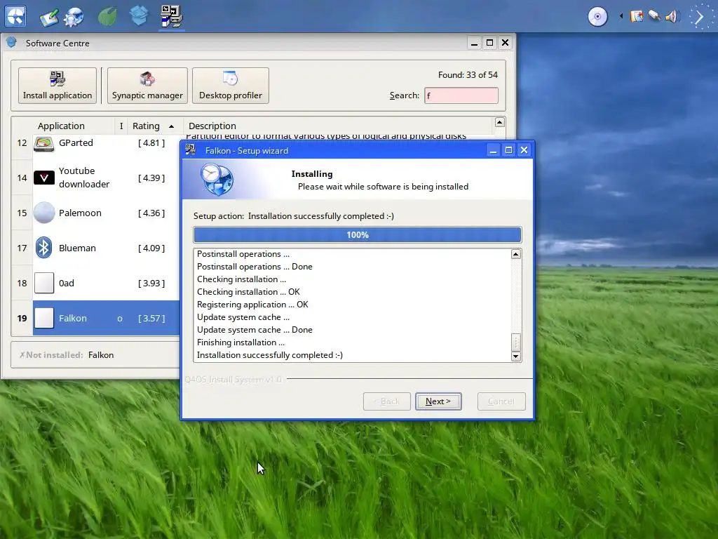Click the Falkon rating 3.57
Viewport: 718px width, 539px height.
pyautogui.click(x=151, y=318)
